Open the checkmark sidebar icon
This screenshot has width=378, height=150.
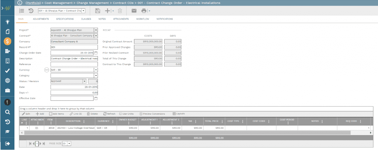(7, 71)
